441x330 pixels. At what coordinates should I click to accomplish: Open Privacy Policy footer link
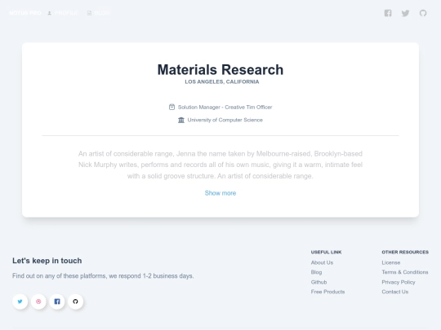click(x=399, y=282)
